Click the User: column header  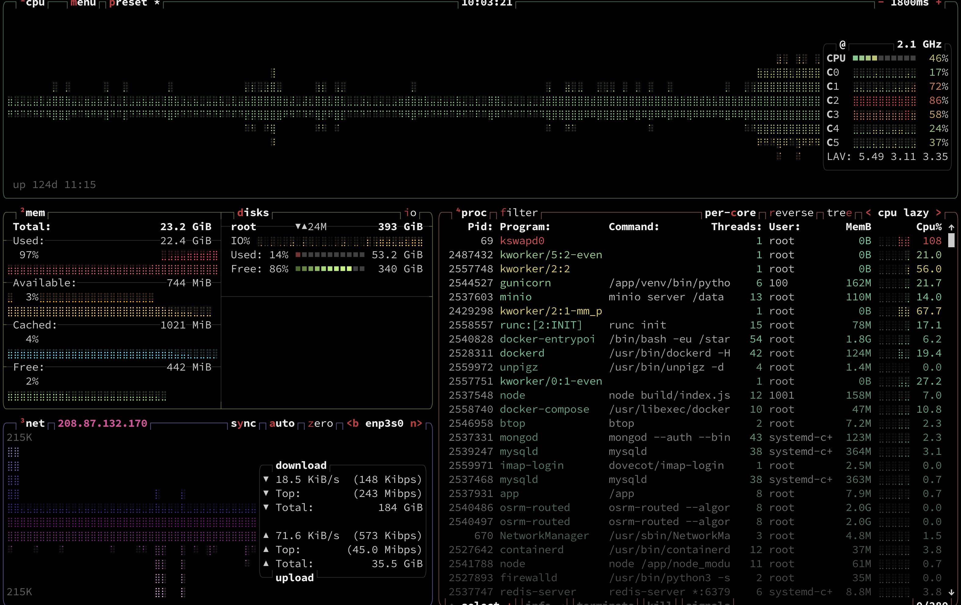(785, 227)
